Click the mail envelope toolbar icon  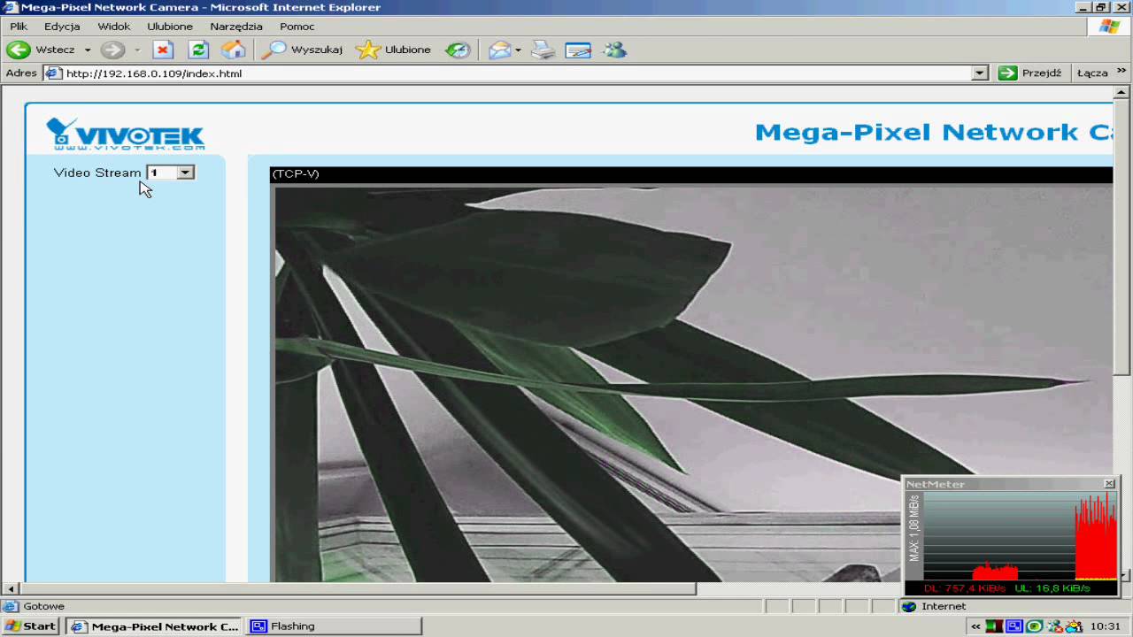click(x=500, y=50)
